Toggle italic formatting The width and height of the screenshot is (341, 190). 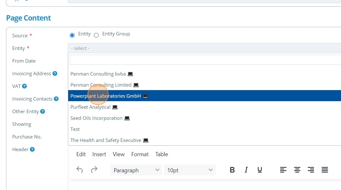(x=246, y=170)
